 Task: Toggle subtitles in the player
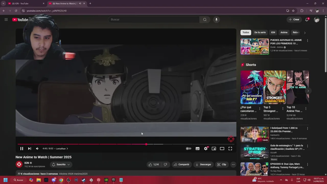click(x=197, y=148)
